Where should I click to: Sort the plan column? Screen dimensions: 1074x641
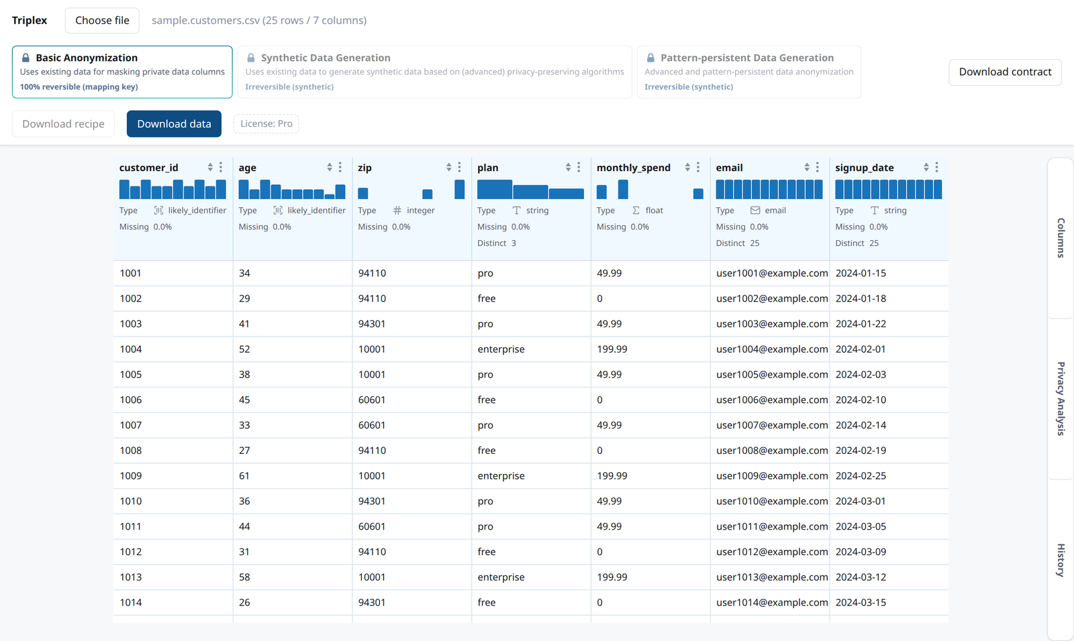click(569, 168)
